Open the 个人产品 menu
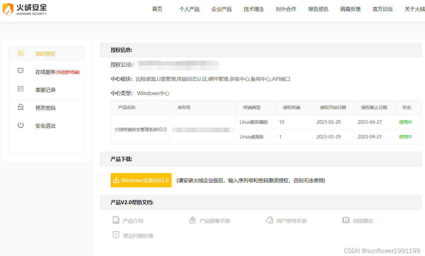Screen dimensions: 425x256 pos(189,9)
